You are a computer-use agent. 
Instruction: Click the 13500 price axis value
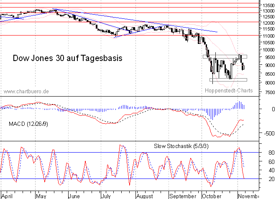coord(268,5)
